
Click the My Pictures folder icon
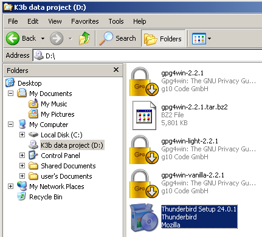33,114
